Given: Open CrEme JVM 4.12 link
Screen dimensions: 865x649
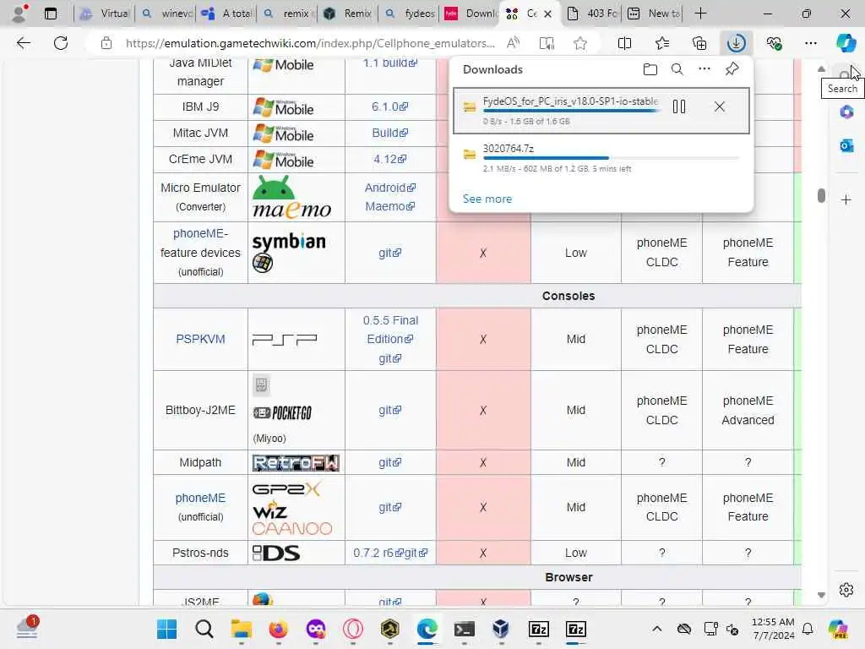Looking at the screenshot, I should tap(389, 159).
